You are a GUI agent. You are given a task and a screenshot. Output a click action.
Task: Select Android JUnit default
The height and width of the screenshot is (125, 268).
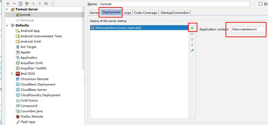pyautogui.click(x=31, y=42)
